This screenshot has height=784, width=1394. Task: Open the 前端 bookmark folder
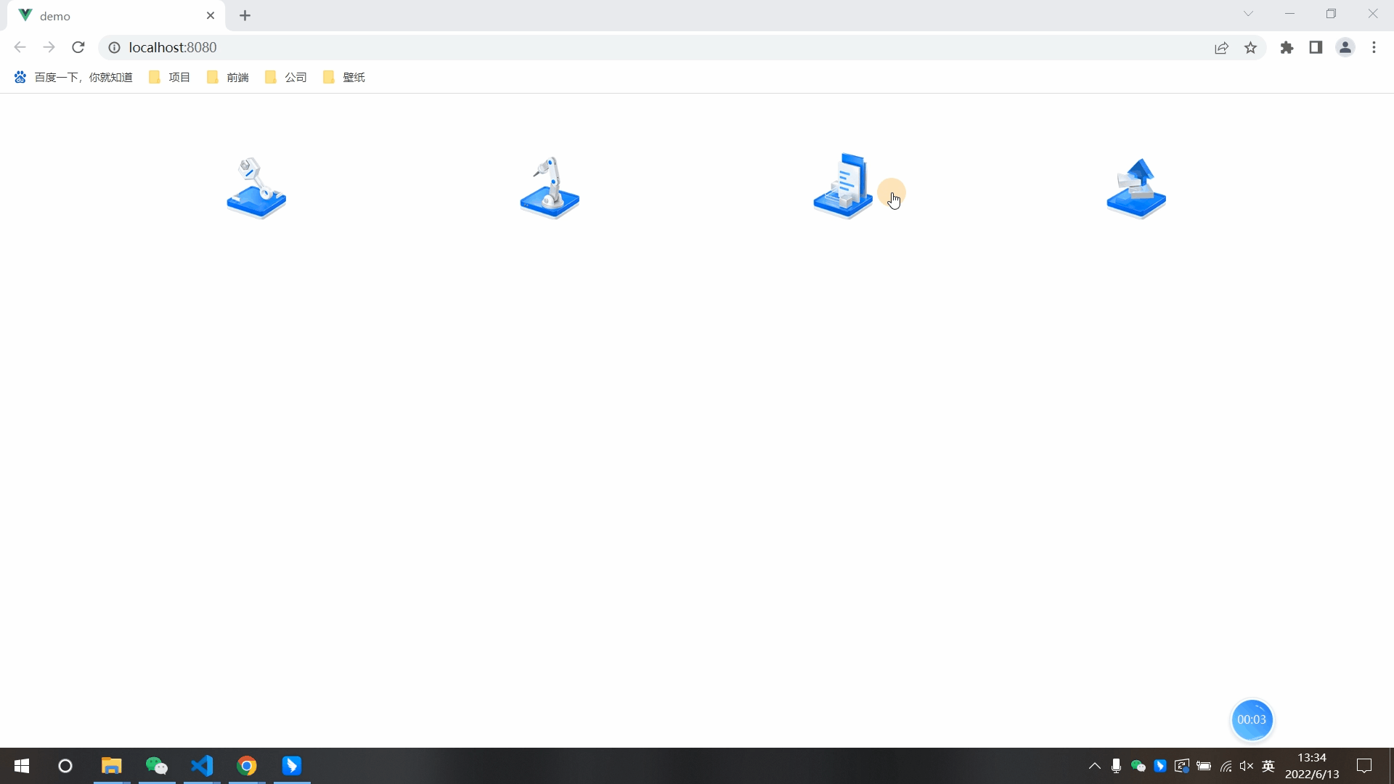[228, 78]
